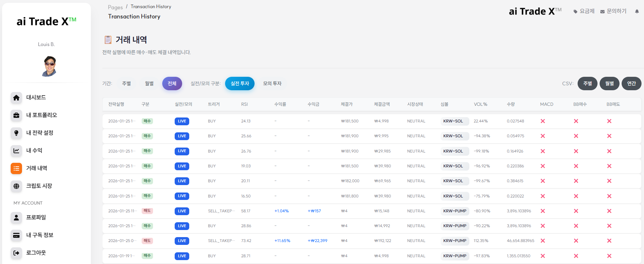The image size is (644, 264).
Task: Open 크립토 시장 menu item
Action: click(39, 186)
